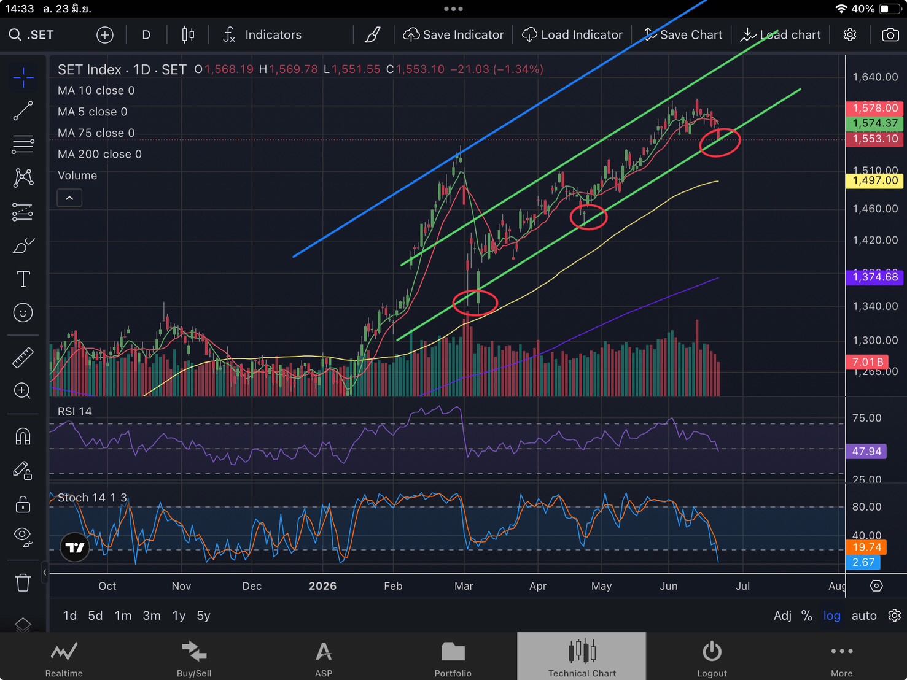Choose the brush drawing tool
This screenshot has width=907, height=680.
23,246
